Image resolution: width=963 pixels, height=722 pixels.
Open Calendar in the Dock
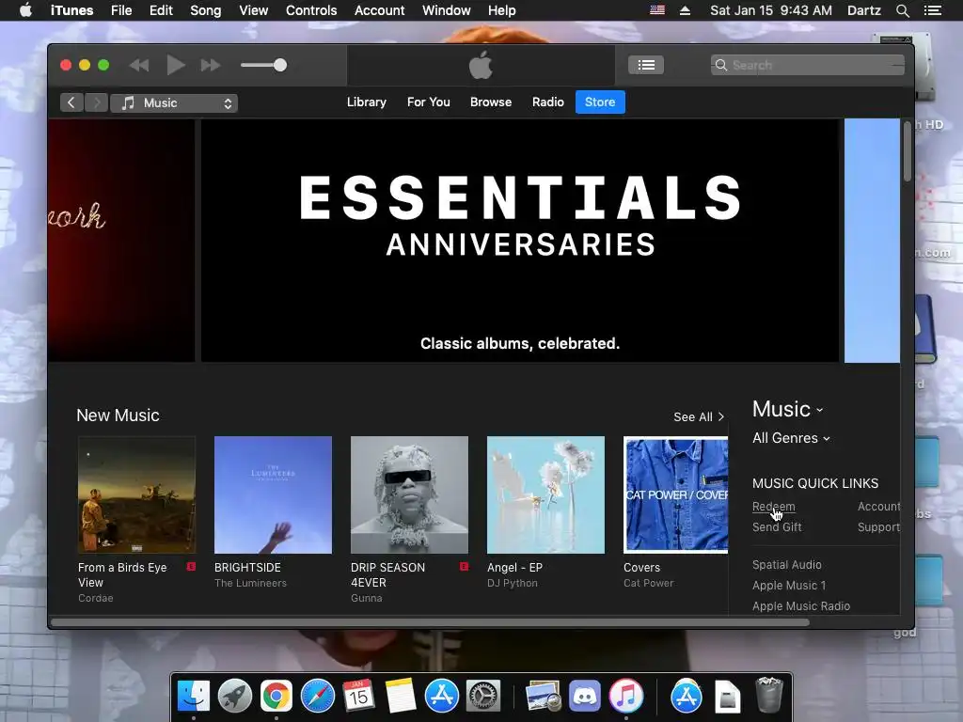coord(358,697)
